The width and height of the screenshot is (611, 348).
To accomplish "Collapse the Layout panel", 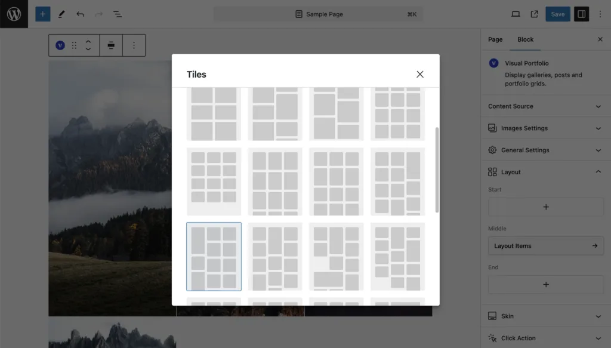I will pyautogui.click(x=545, y=172).
